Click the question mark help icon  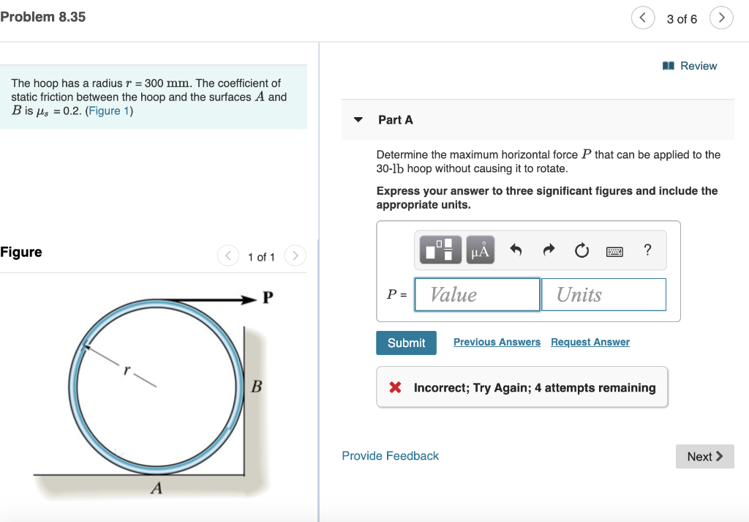click(647, 250)
